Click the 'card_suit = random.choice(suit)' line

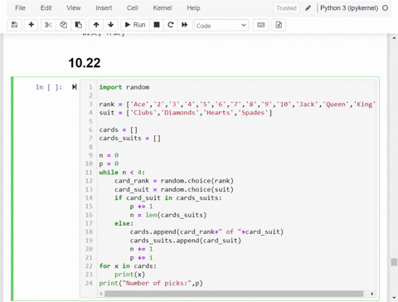point(174,189)
